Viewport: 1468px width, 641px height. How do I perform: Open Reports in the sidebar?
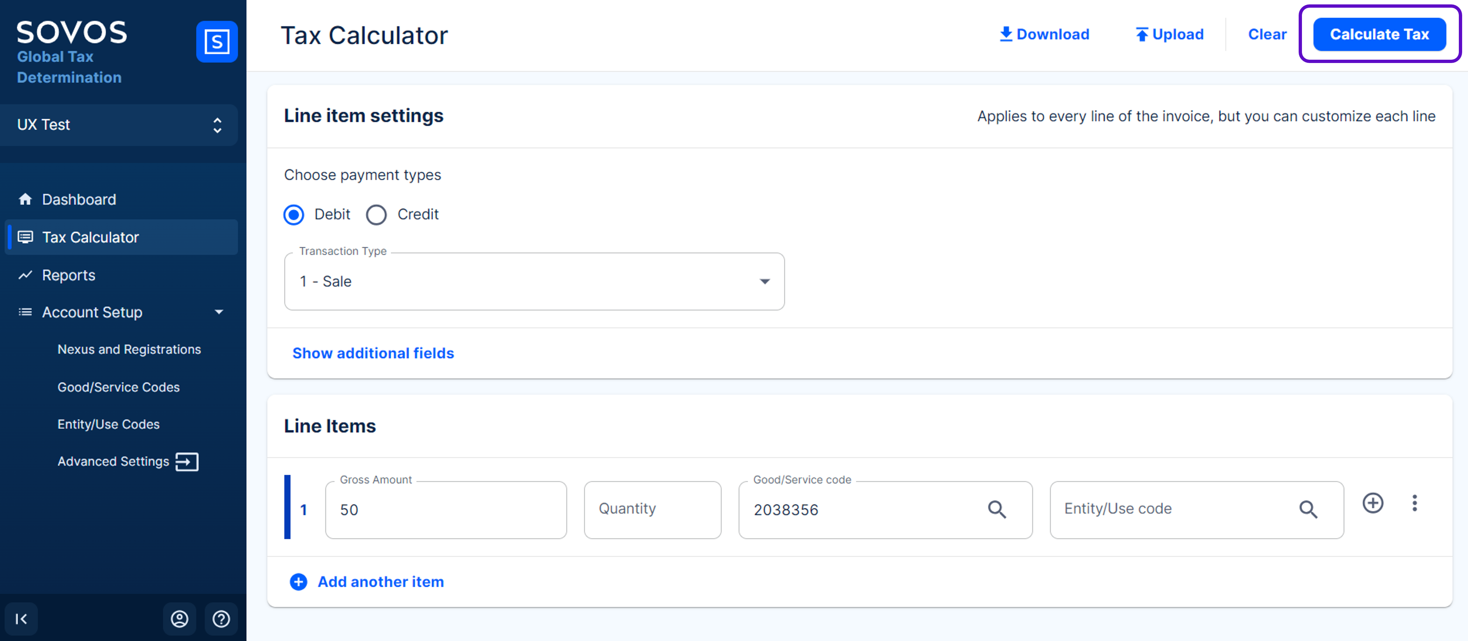(x=69, y=275)
